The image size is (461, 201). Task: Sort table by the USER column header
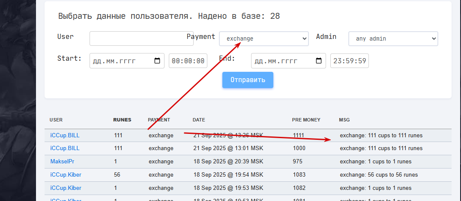pos(56,120)
